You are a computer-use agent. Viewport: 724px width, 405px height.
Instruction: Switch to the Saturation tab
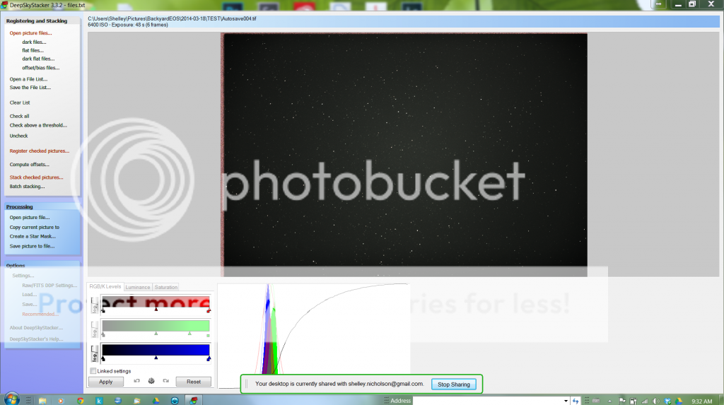point(165,287)
